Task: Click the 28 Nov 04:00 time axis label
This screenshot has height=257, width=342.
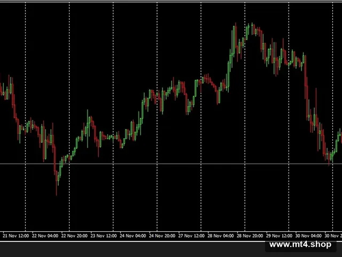Action: (x=221, y=236)
